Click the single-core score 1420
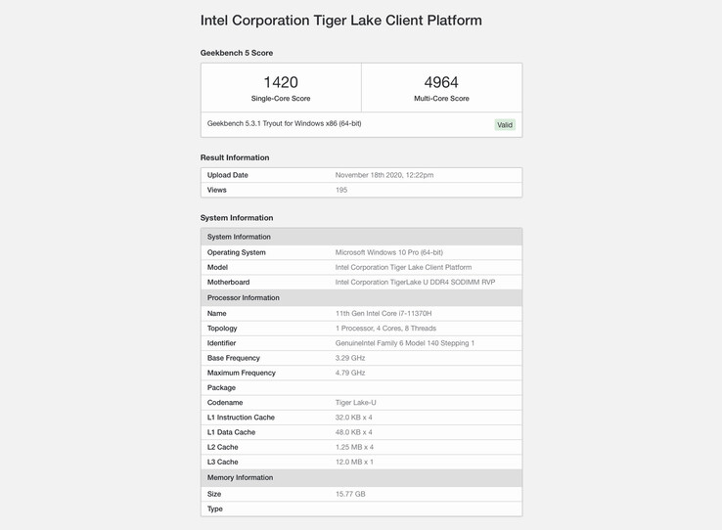This screenshot has height=530, width=722. 281,83
